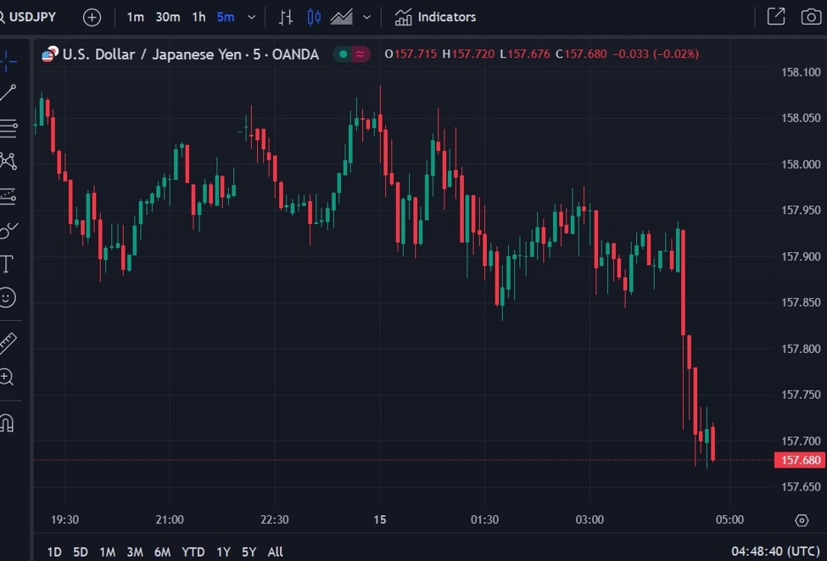827x561 pixels.
Task: Switch to the 1h timeframe
Action: 198,17
